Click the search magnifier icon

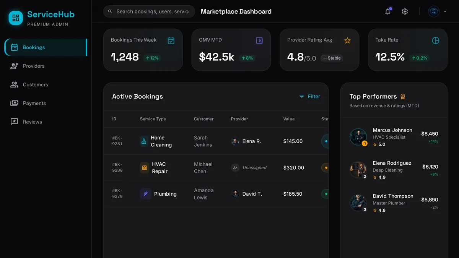(110, 11)
